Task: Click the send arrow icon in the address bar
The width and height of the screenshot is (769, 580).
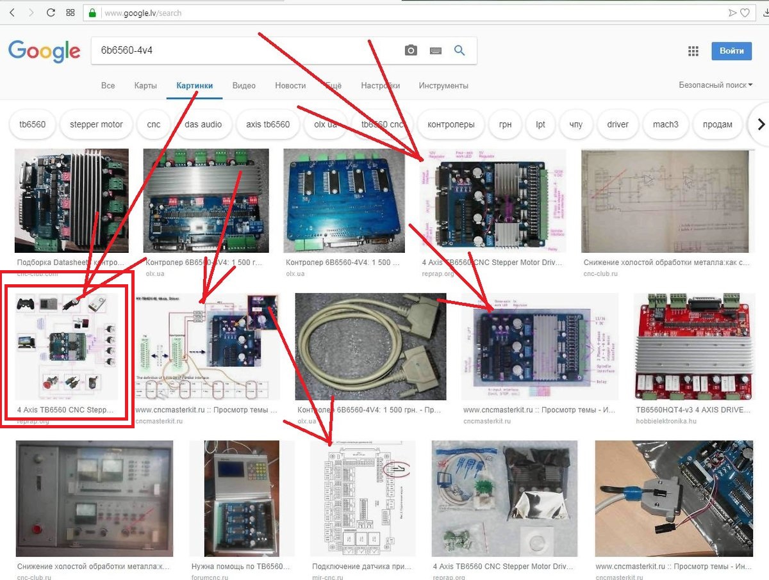Action: 732,12
